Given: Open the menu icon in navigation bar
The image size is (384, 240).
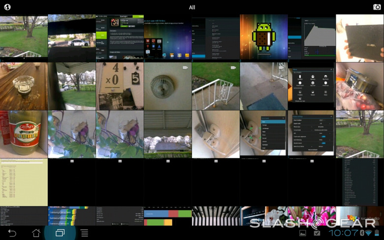Looking at the screenshot, I should coord(84,233).
